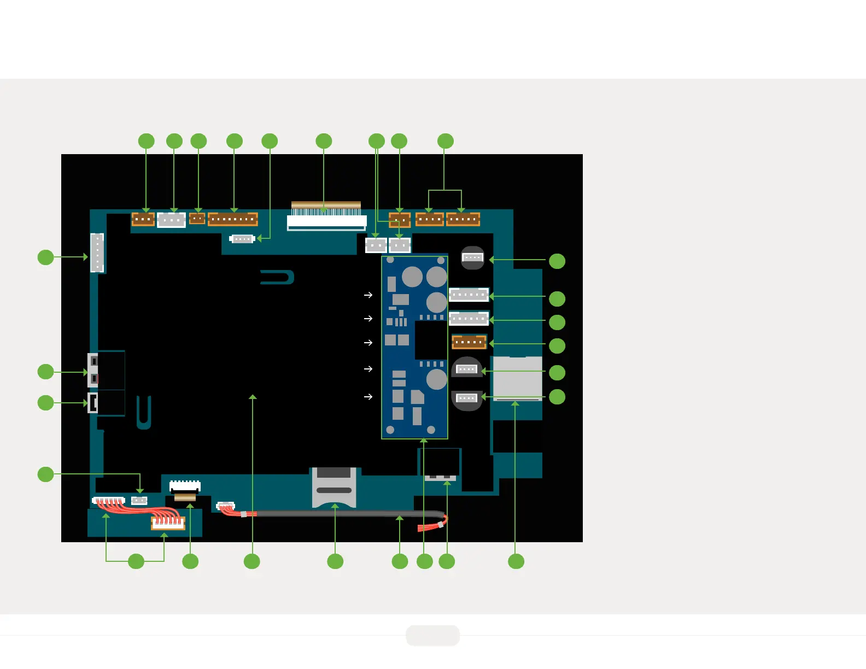Click the green callout dot left of the dual gray port
Screen dimensions: 866x669
(x=45, y=372)
